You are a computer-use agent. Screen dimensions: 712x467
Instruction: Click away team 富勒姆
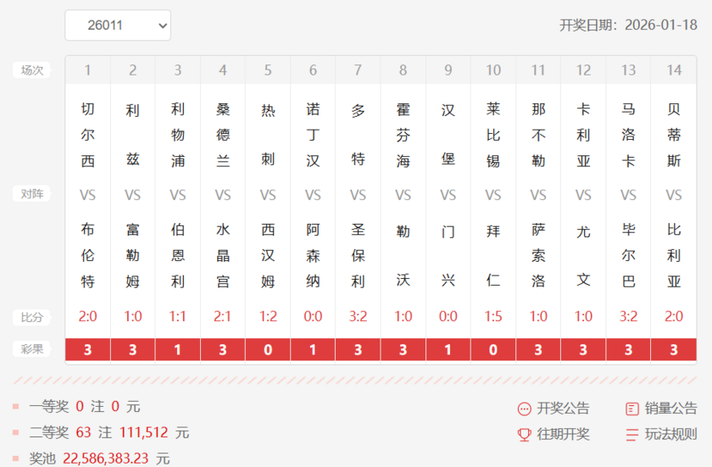(132, 255)
